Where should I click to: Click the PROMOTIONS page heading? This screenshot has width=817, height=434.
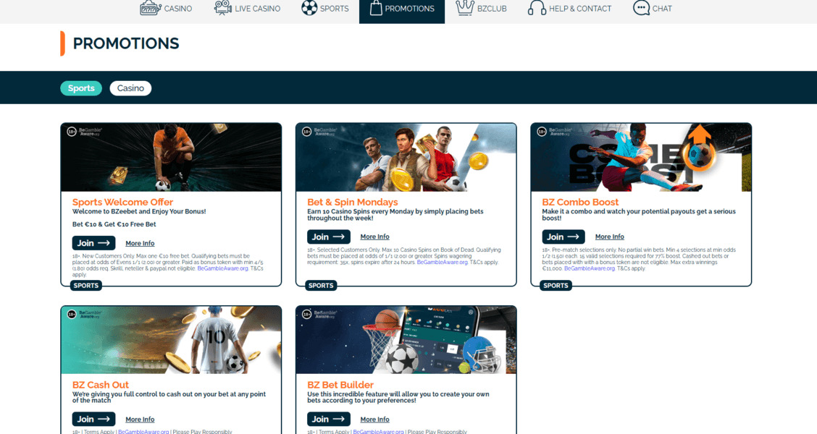coord(126,43)
